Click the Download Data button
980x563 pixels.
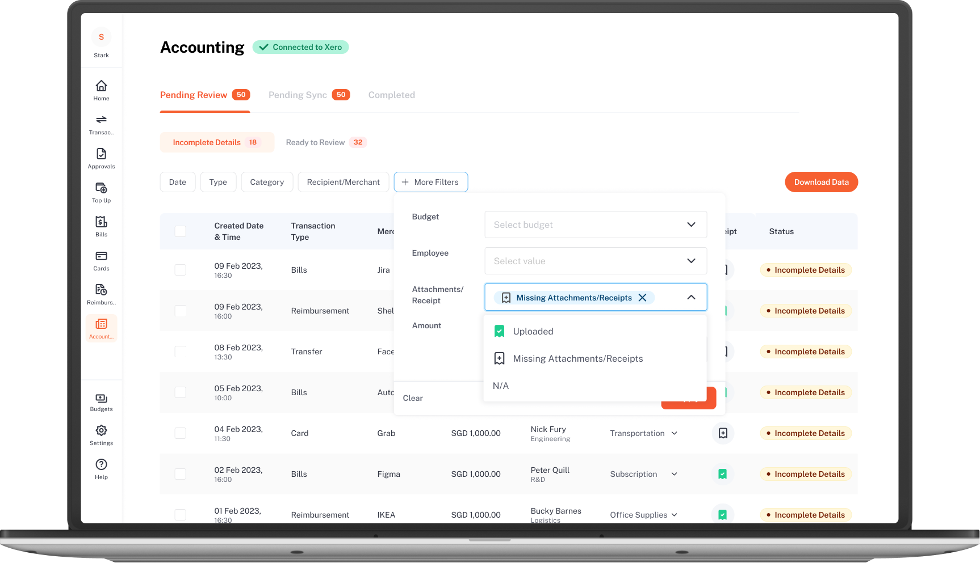(821, 182)
